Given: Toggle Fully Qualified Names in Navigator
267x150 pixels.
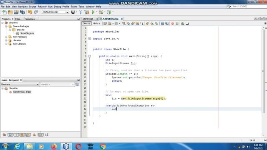Looking at the screenshot, I should 34,135.
